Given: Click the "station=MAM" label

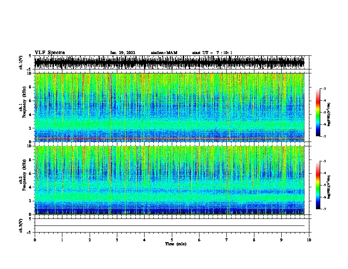Looking at the screenshot, I should [x=164, y=53].
